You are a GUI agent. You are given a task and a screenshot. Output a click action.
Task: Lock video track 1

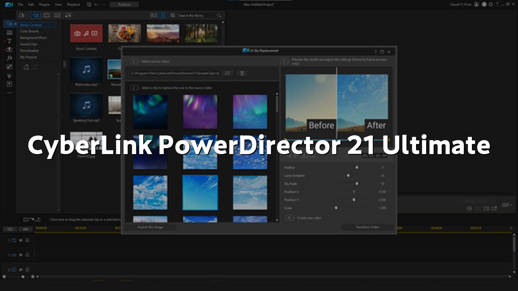tap(27, 240)
